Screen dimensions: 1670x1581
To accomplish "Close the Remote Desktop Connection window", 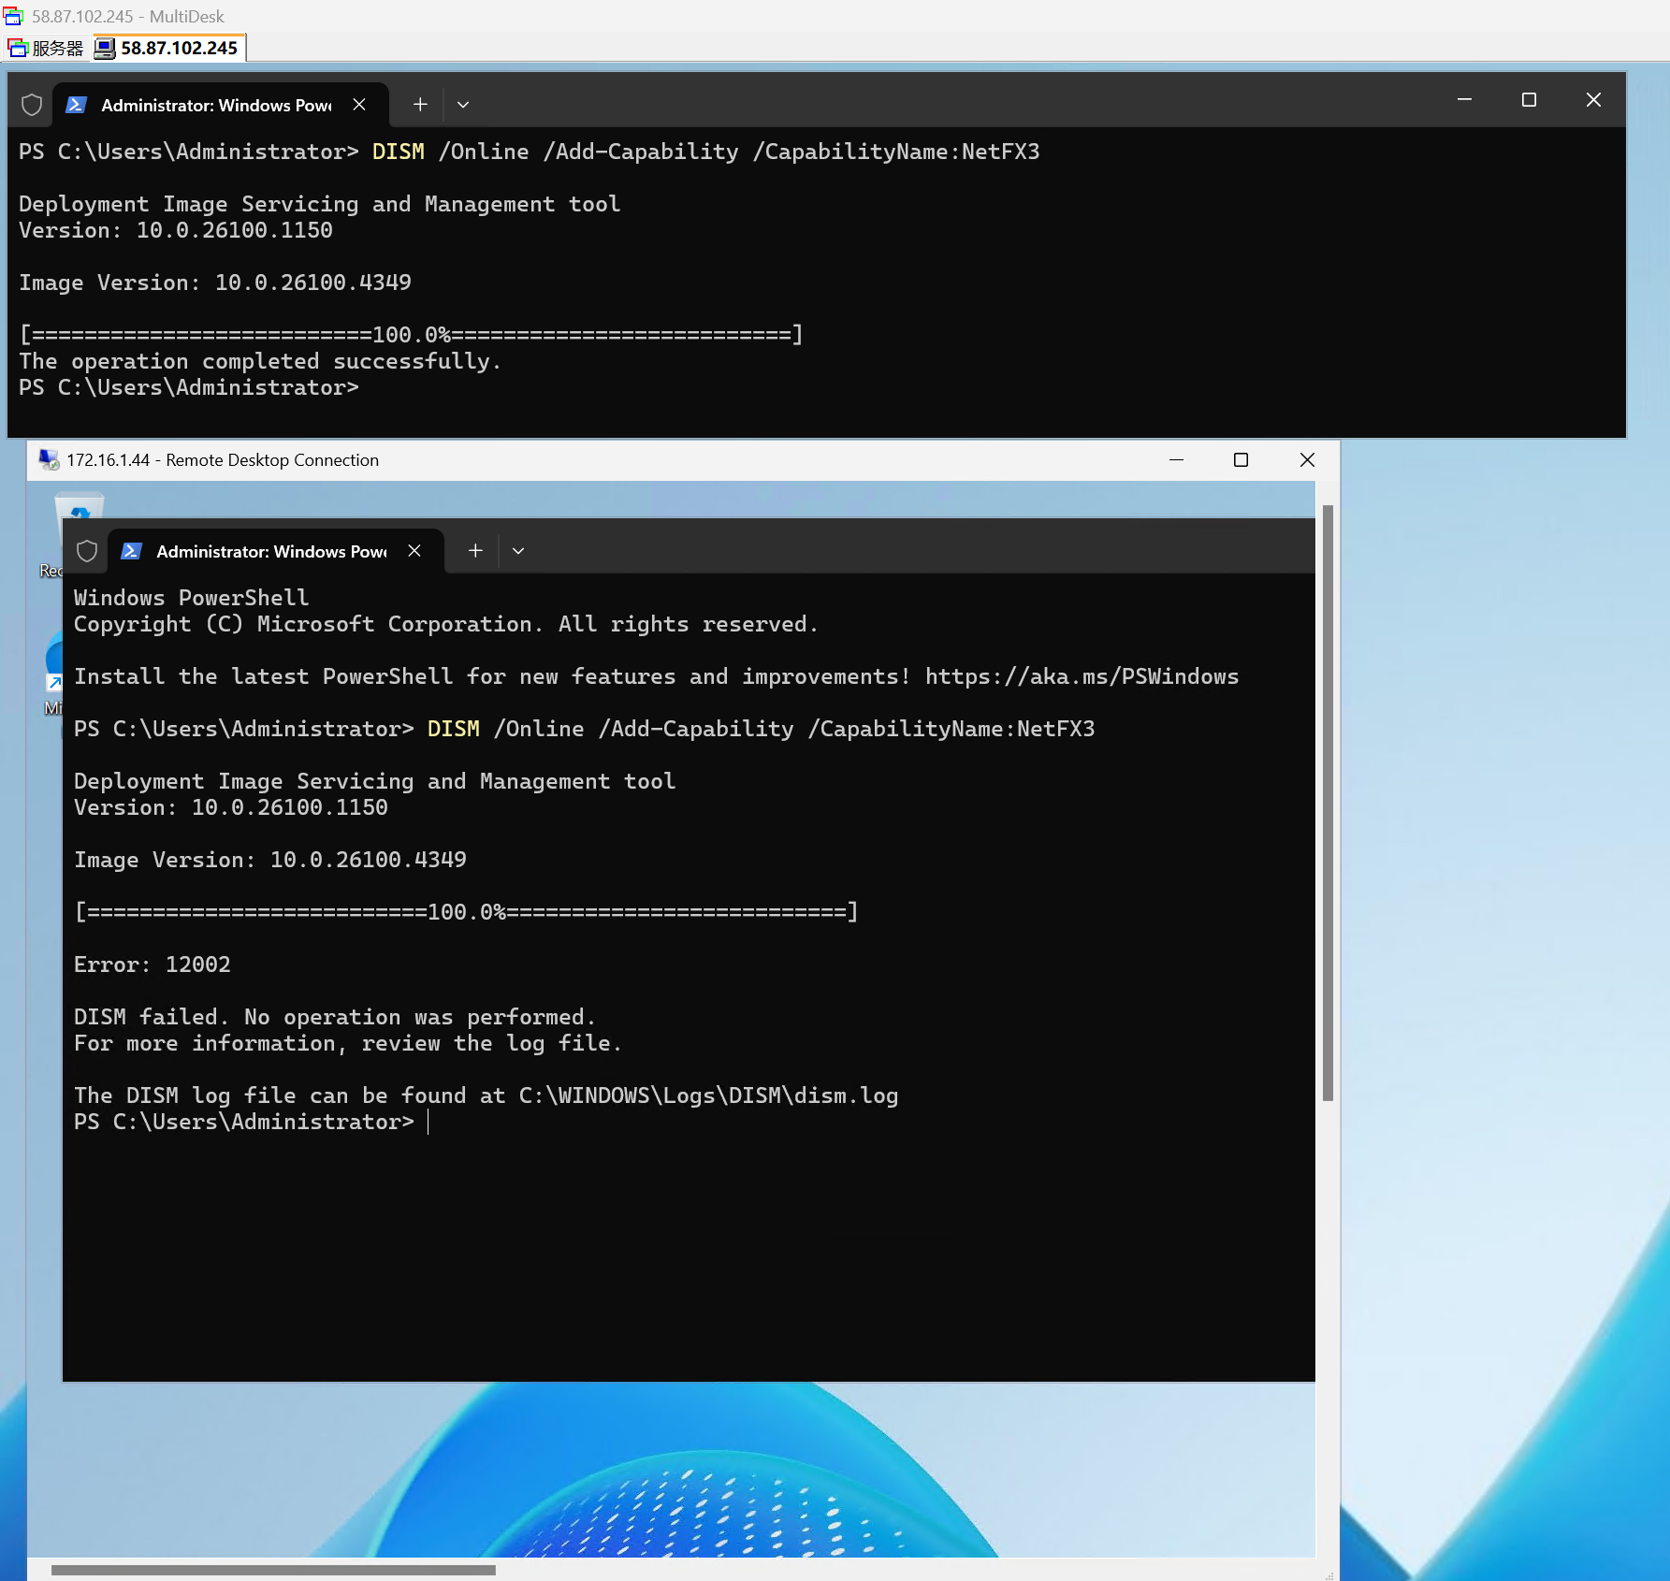I will click(1307, 459).
